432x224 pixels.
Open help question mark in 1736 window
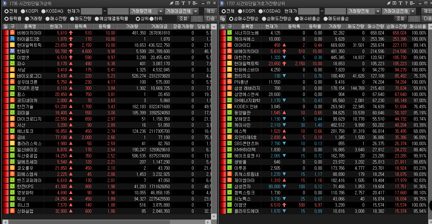[x=188, y=3]
